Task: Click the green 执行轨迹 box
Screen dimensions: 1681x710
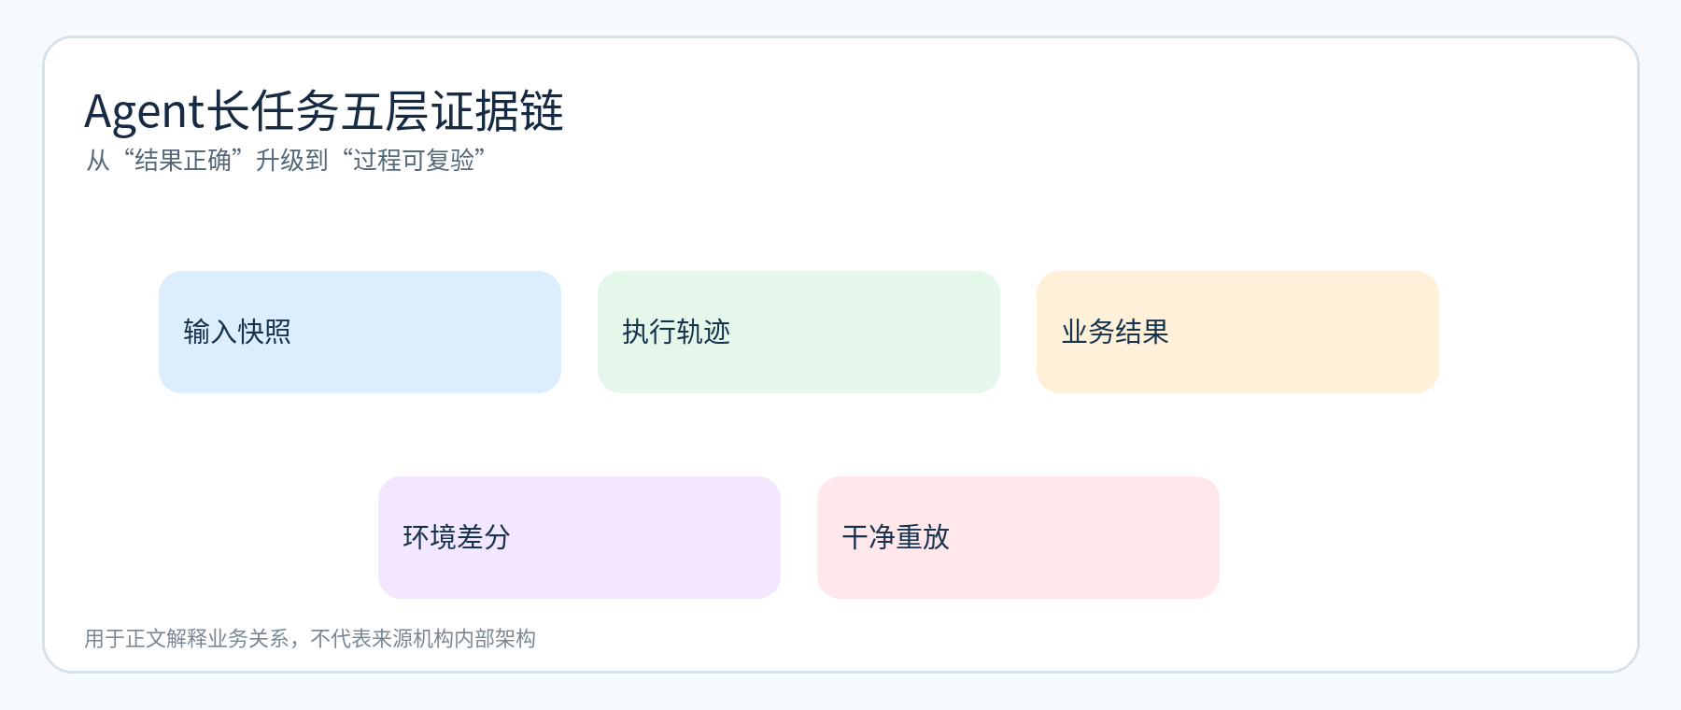Action: [798, 332]
